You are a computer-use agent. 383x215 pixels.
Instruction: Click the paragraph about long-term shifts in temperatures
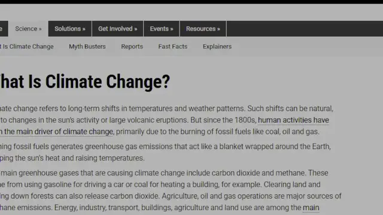[x=166, y=120]
